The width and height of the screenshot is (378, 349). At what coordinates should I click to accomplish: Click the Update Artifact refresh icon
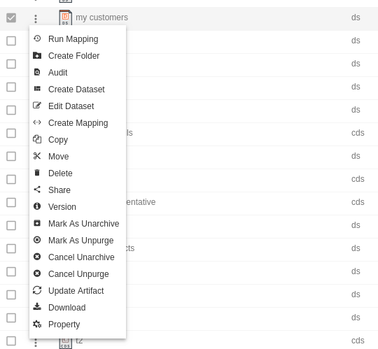tap(37, 290)
